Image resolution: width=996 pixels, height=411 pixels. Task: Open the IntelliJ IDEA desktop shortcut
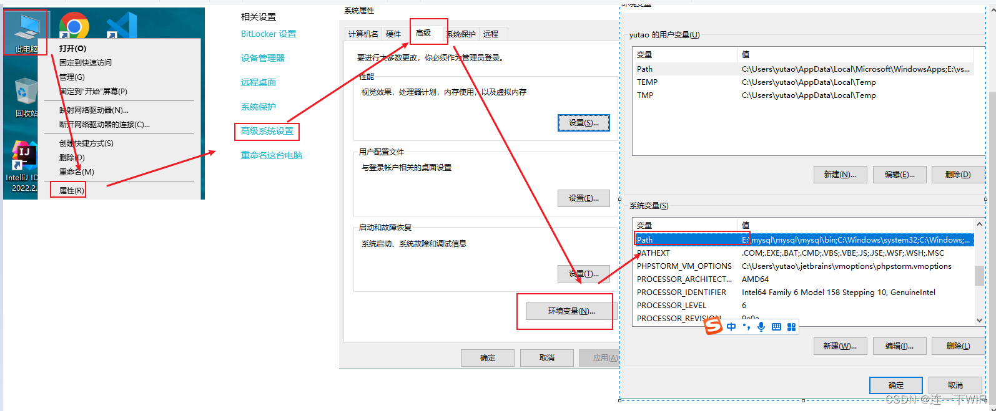(x=24, y=166)
